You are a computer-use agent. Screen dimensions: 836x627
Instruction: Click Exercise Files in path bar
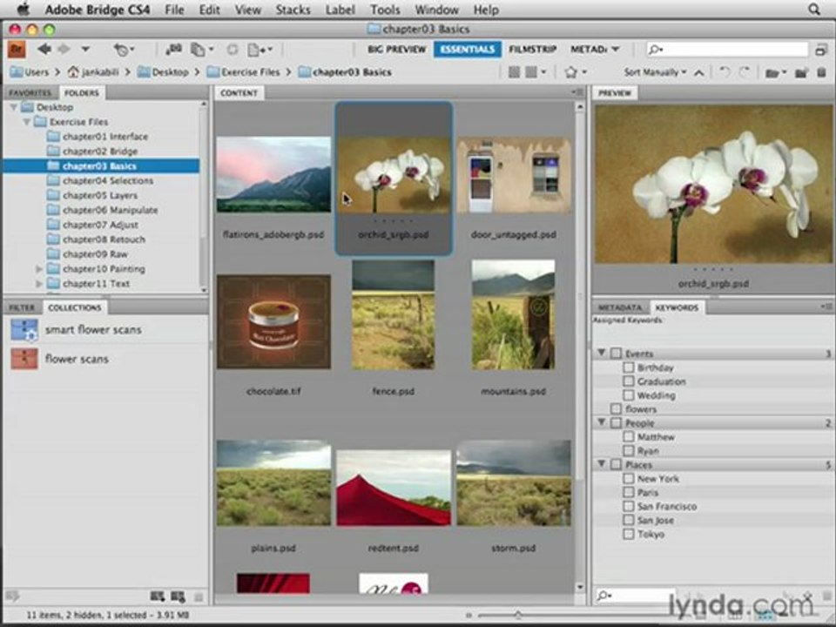[x=244, y=72]
